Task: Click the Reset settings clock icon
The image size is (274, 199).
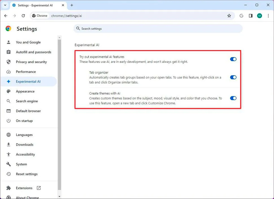Action: [x=8, y=174]
